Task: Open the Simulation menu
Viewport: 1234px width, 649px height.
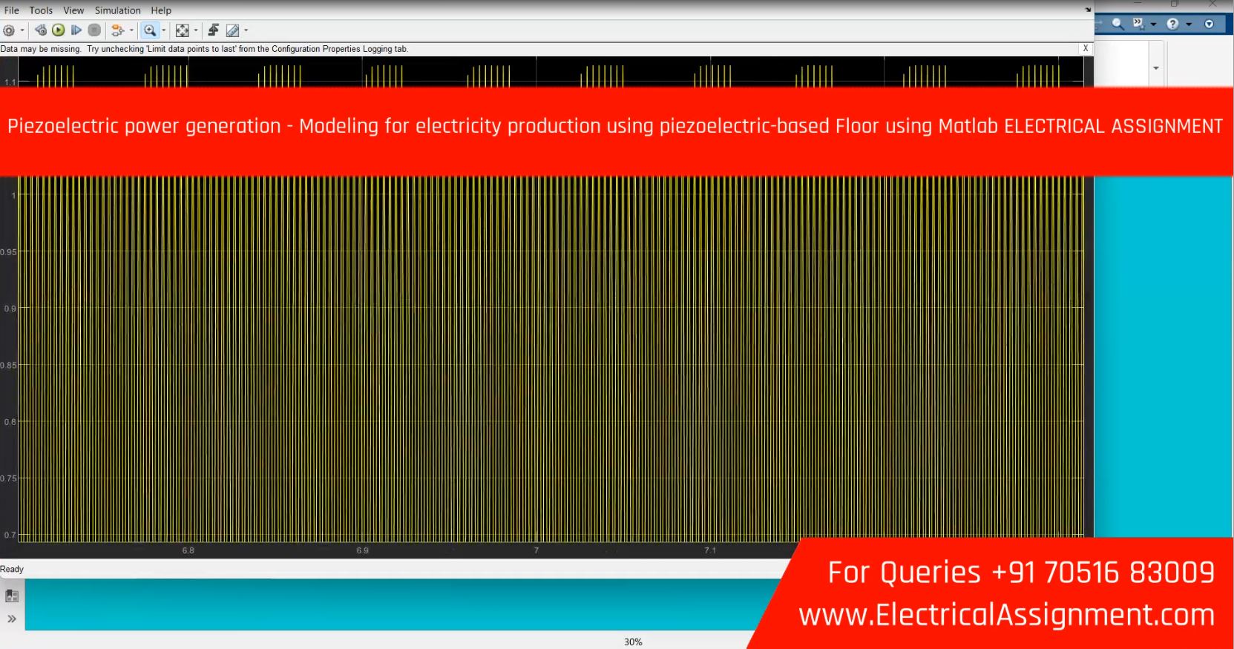Action: pyautogui.click(x=117, y=10)
